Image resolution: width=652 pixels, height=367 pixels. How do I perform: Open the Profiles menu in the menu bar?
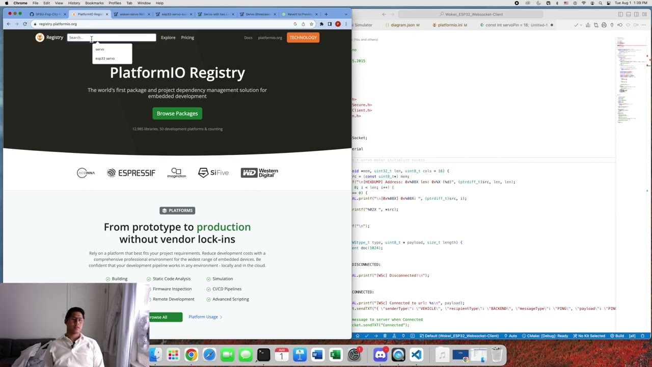click(x=115, y=3)
